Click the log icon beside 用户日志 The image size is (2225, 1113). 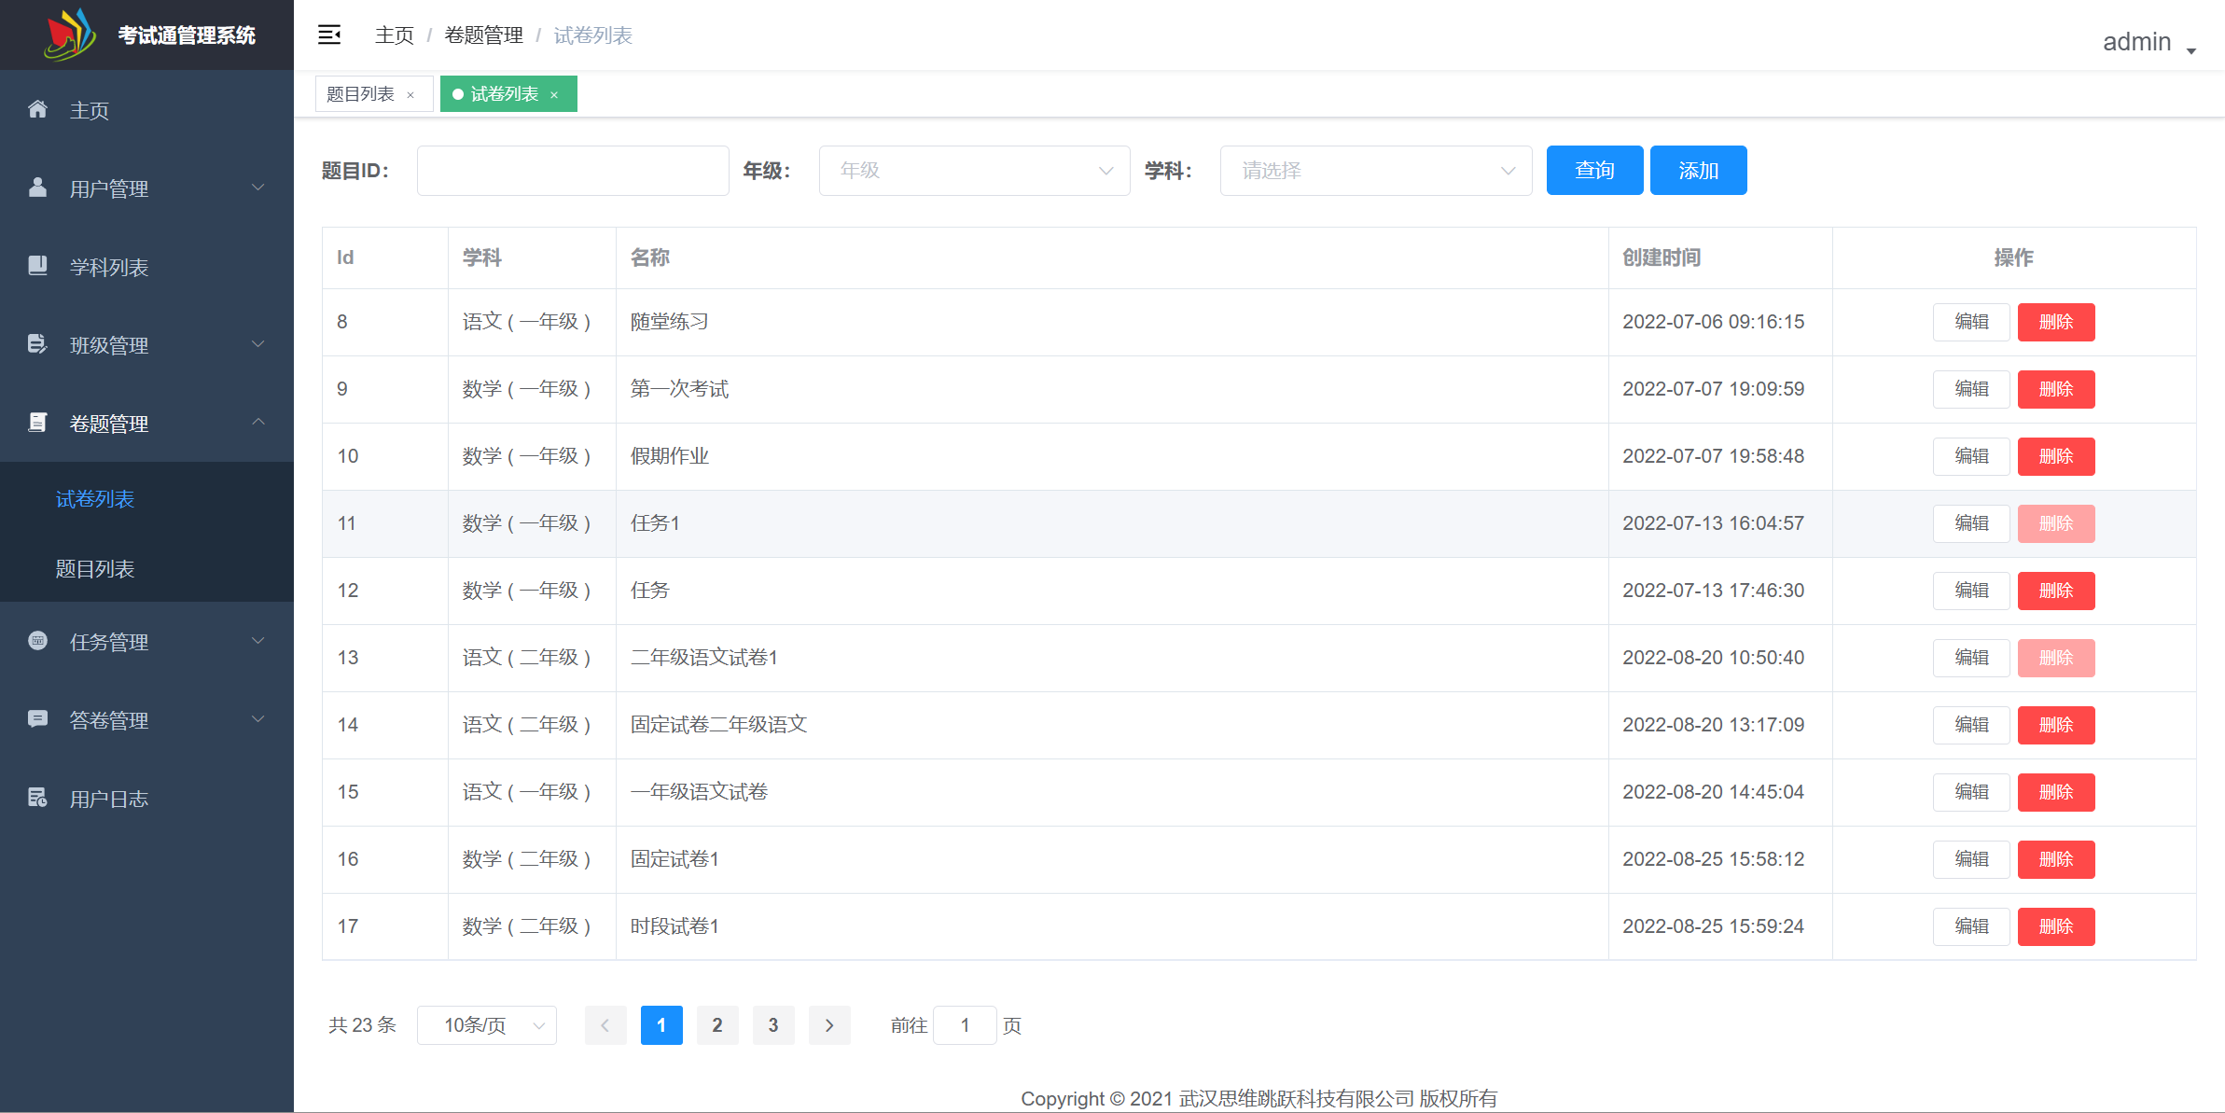pos(37,798)
